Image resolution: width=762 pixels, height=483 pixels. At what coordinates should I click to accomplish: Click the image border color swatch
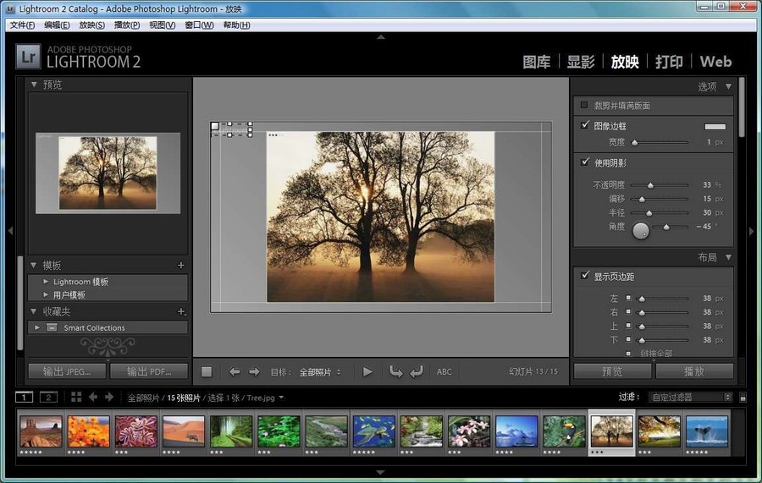715,126
